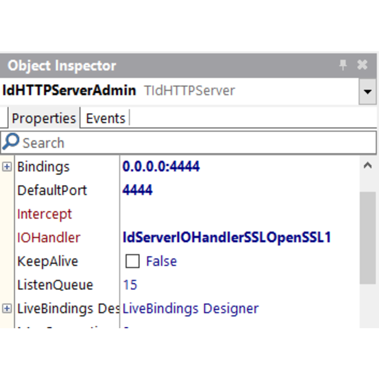Viewport: 379px width, 379px height.
Task: Type in the property Search field
Action: click(x=189, y=143)
